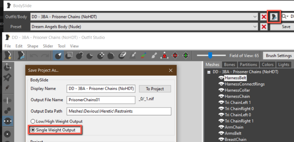Close the Save Project As dialog

[x=170, y=70]
